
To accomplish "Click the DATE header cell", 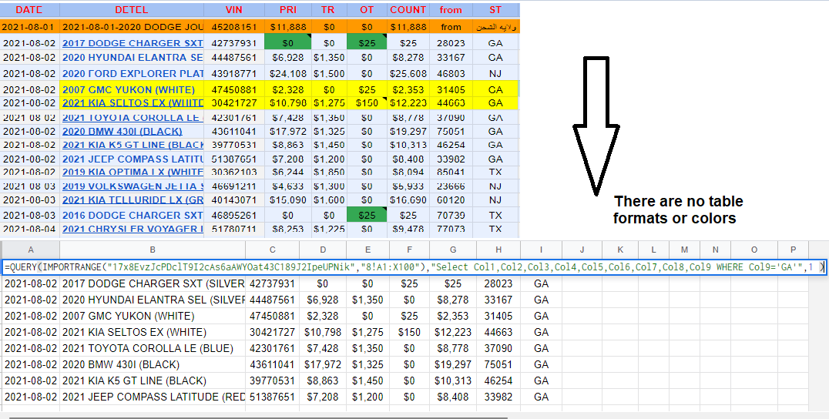I will [x=29, y=10].
